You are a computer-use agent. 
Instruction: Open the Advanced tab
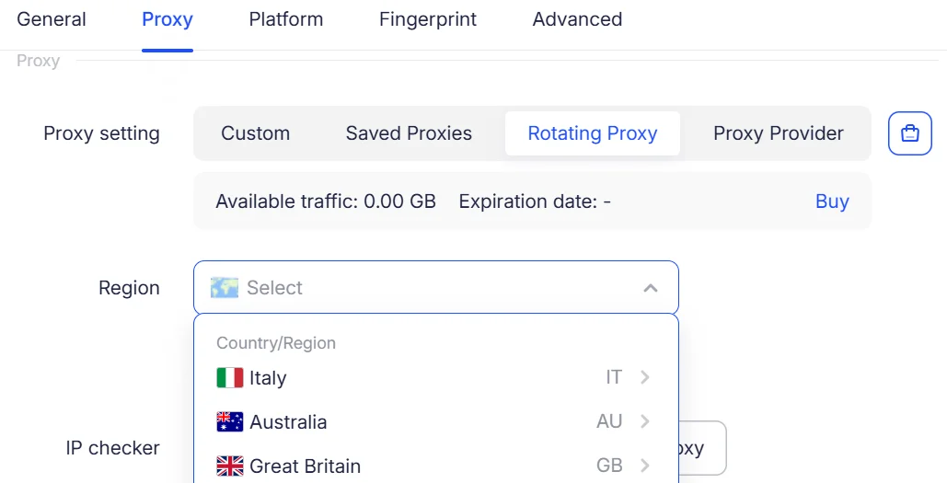click(x=577, y=19)
